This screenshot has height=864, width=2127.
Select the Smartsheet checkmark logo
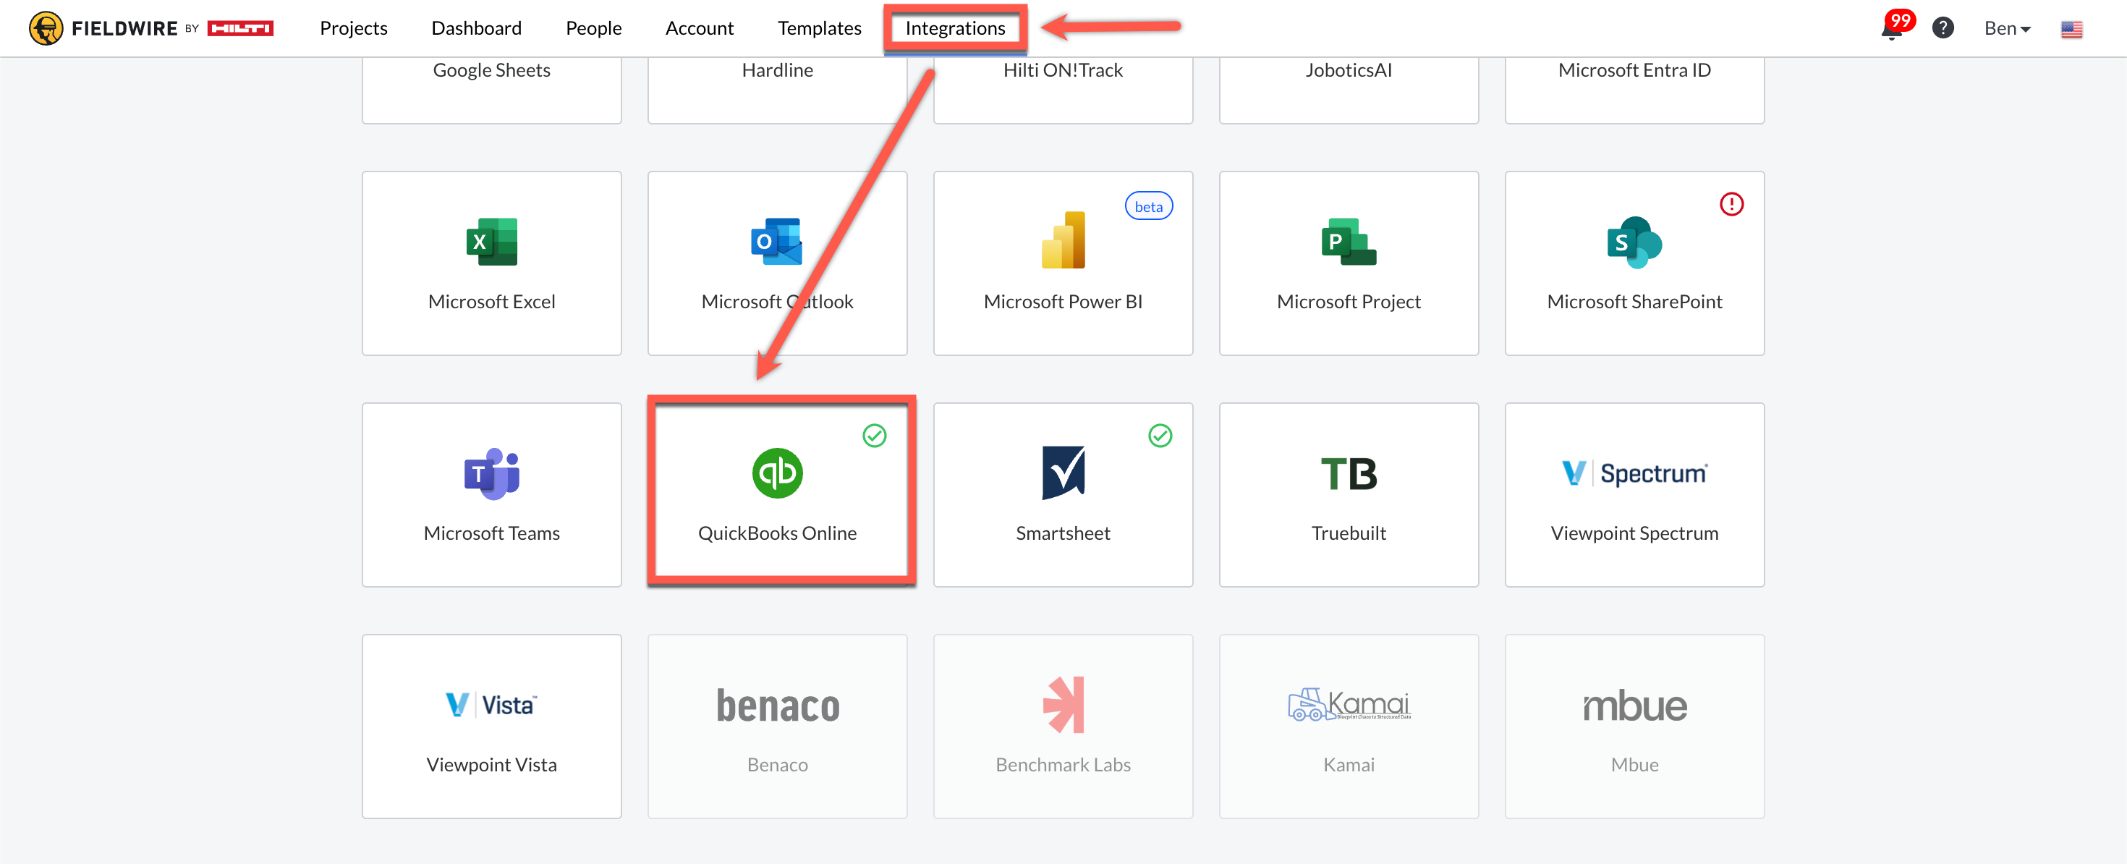(1063, 473)
